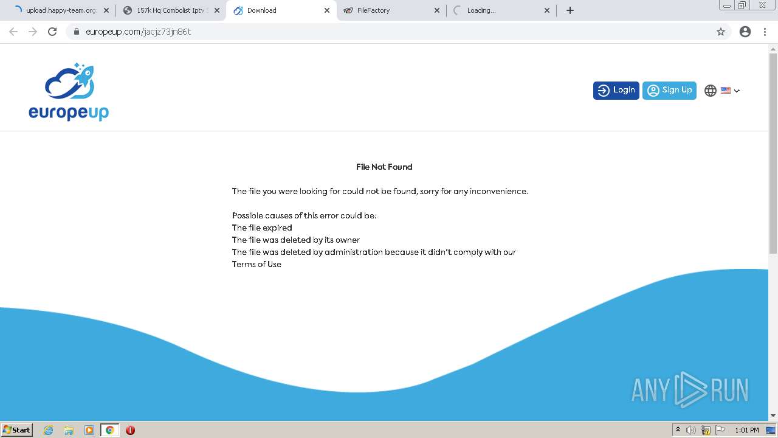Close the upload.happy-team.org tab
This screenshot has width=778, height=438.
click(x=106, y=10)
